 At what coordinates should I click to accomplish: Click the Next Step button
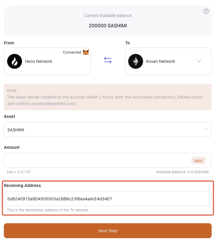tap(107, 231)
